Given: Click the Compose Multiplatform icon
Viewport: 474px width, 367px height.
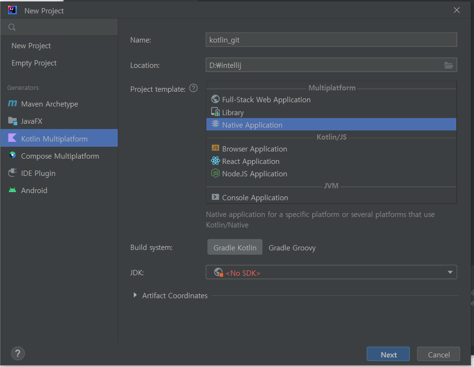Looking at the screenshot, I should (12, 155).
